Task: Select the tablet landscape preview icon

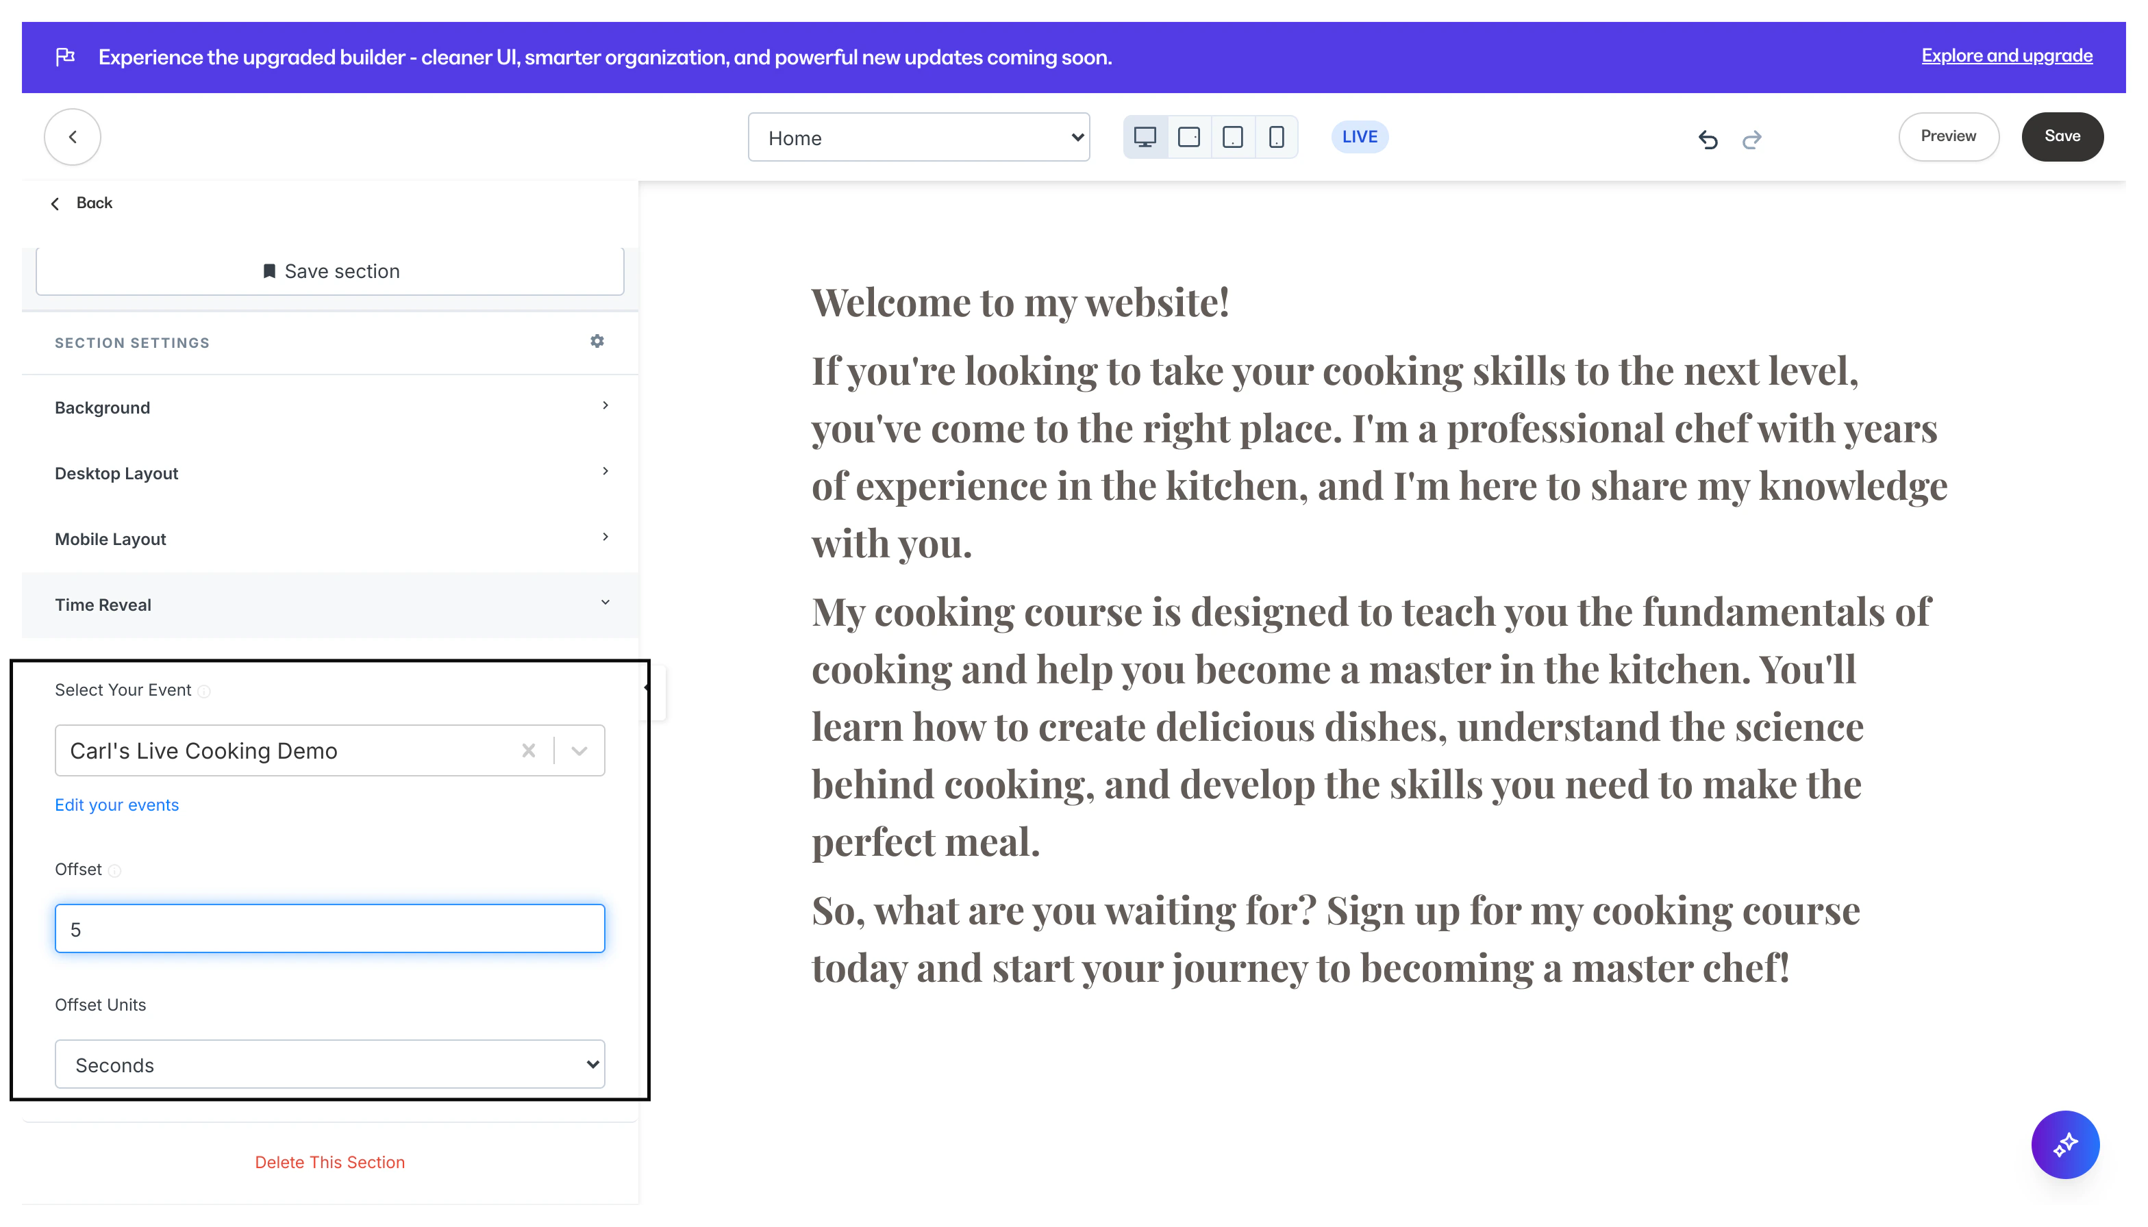Action: point(1188,138)
